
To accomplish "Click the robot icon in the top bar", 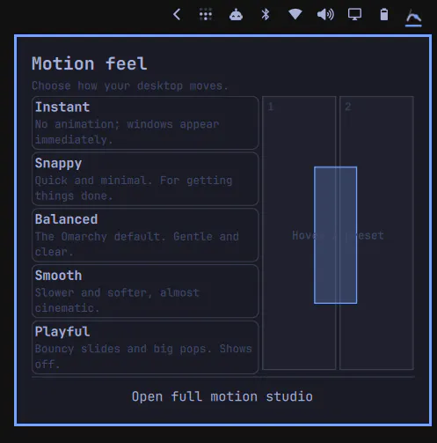I will click(236, 14).
